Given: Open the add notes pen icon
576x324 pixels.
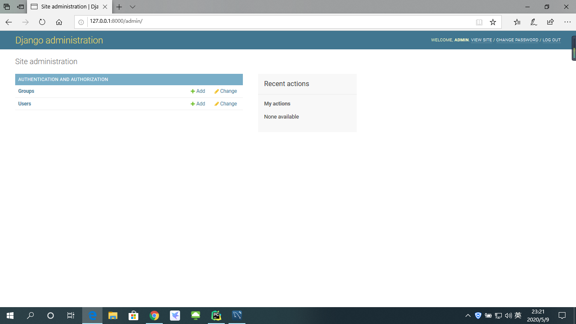Looking at the screenshot, I should (x=533, y=22).
